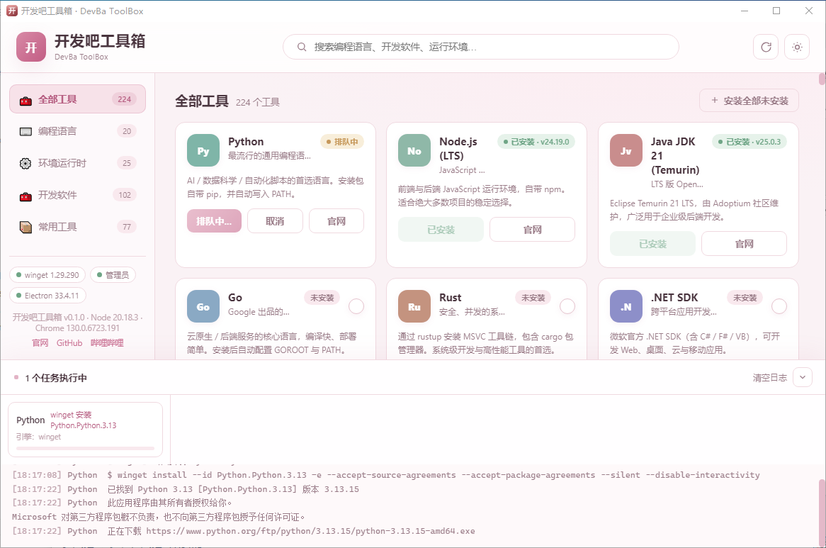Click the 102 count beside 开发软件
Image resolution: width=826 pixels, height=548 pixels.
click(125, 195)
